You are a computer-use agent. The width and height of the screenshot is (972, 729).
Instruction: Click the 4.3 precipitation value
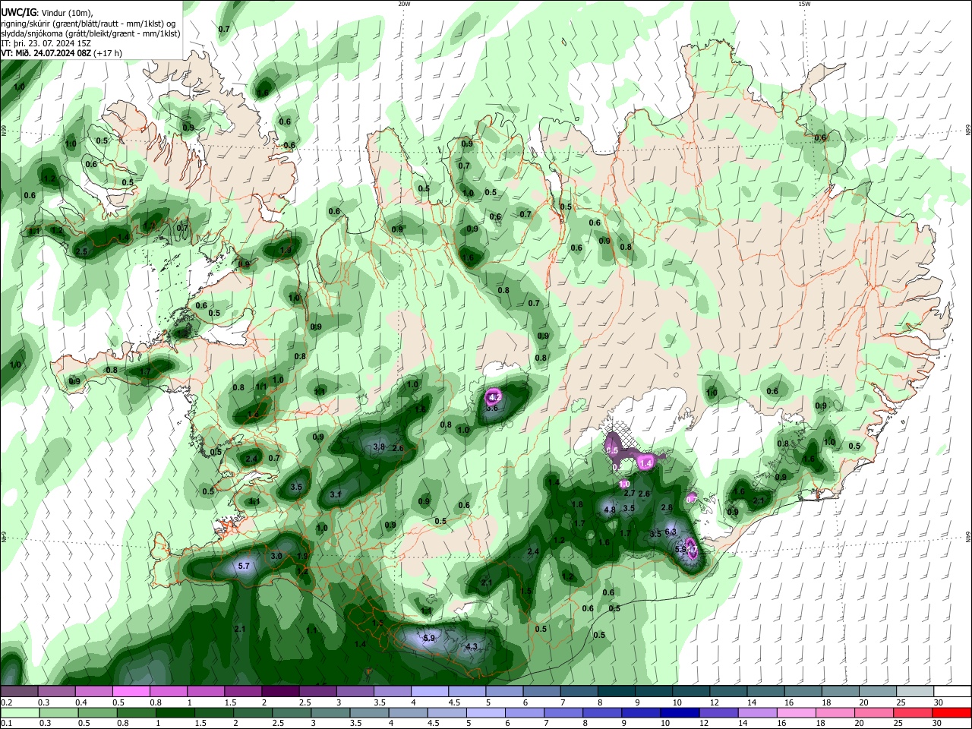472,647
